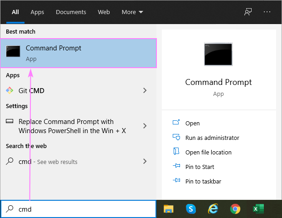Open File Explorer from the taskbar
The image size is (282, 218).
(169, 209)
